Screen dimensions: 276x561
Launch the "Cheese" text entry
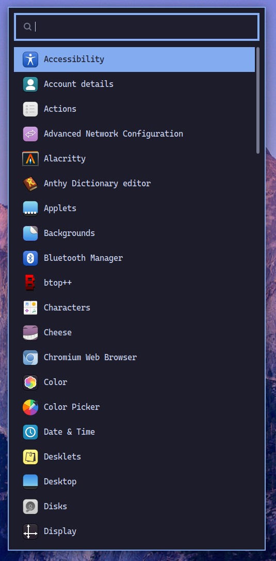[58, 332]
